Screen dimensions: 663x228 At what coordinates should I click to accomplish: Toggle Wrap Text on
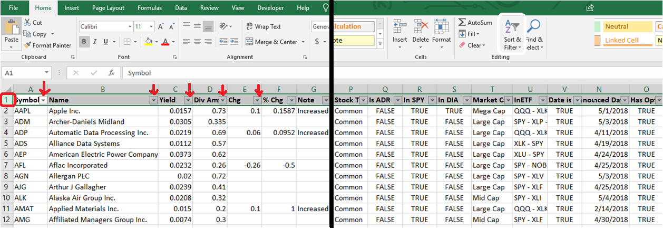click(x=263, y=26)
